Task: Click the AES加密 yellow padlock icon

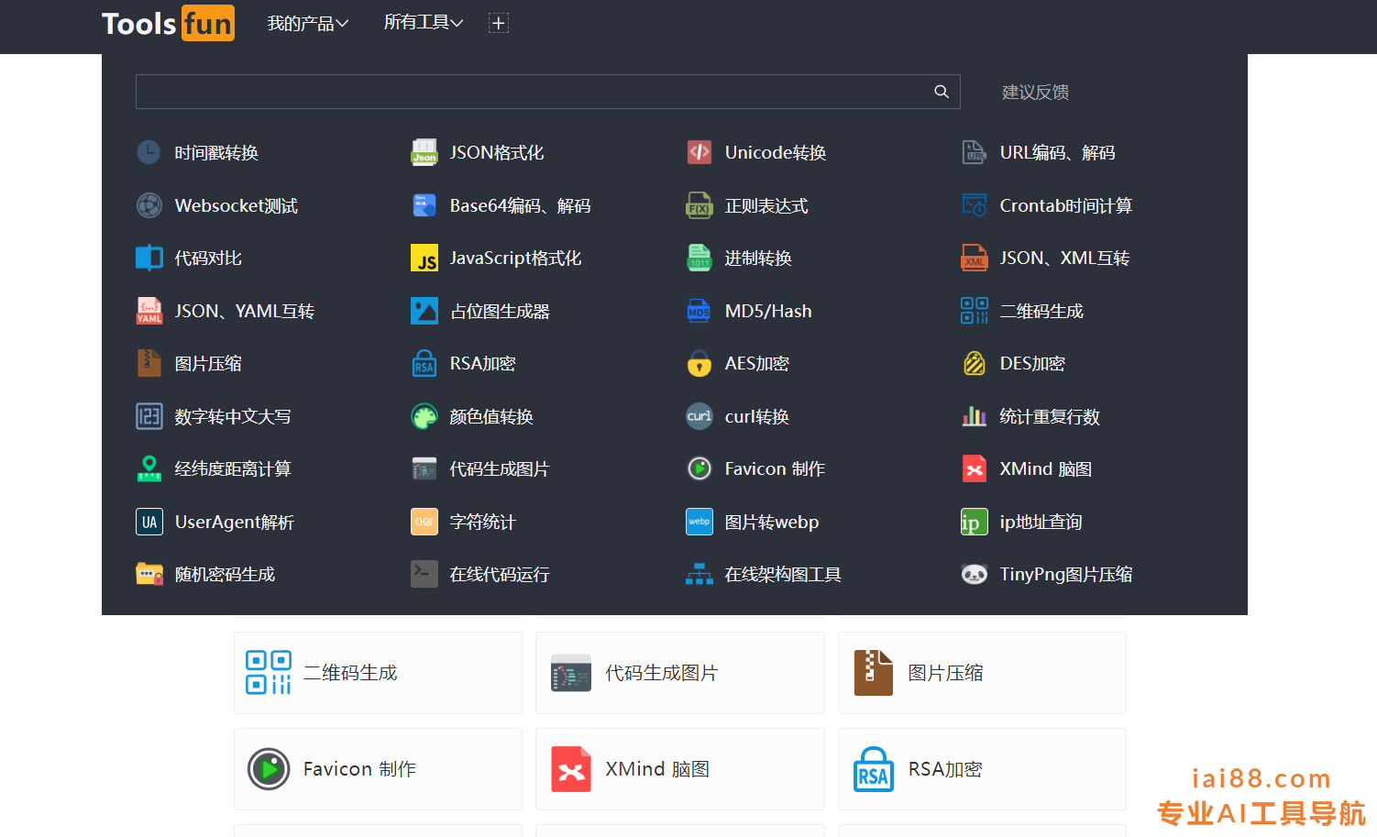Action: click(700, 363)
